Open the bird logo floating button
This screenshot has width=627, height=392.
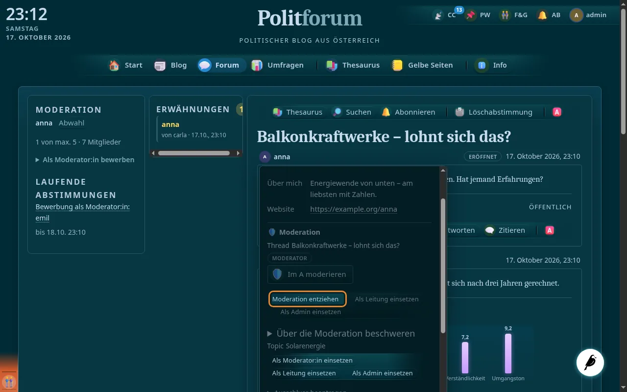(x=590, y=363)
